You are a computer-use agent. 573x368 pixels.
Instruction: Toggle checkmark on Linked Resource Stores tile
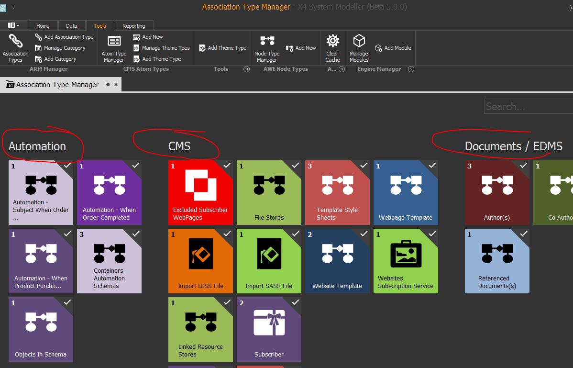click(x=227, y=302)
